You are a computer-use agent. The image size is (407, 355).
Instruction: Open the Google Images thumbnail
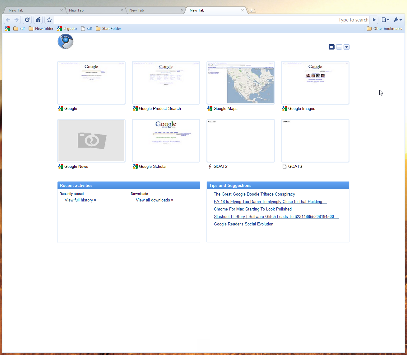[x=315, y=83]
